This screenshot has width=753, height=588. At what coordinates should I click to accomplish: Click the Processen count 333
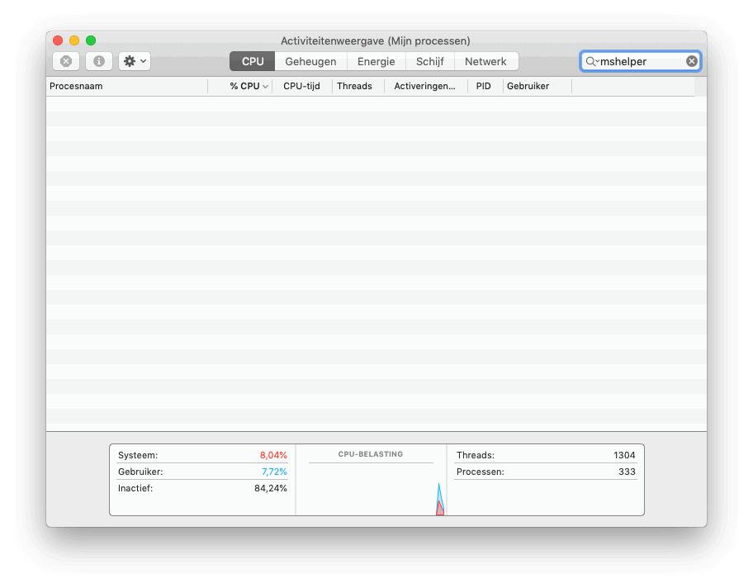tap(627, 472)
